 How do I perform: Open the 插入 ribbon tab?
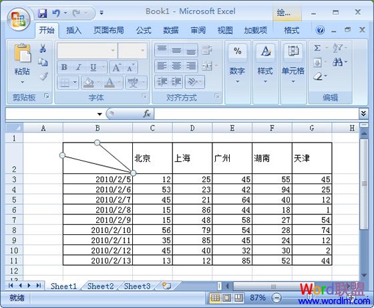click(x=73, y=30)
